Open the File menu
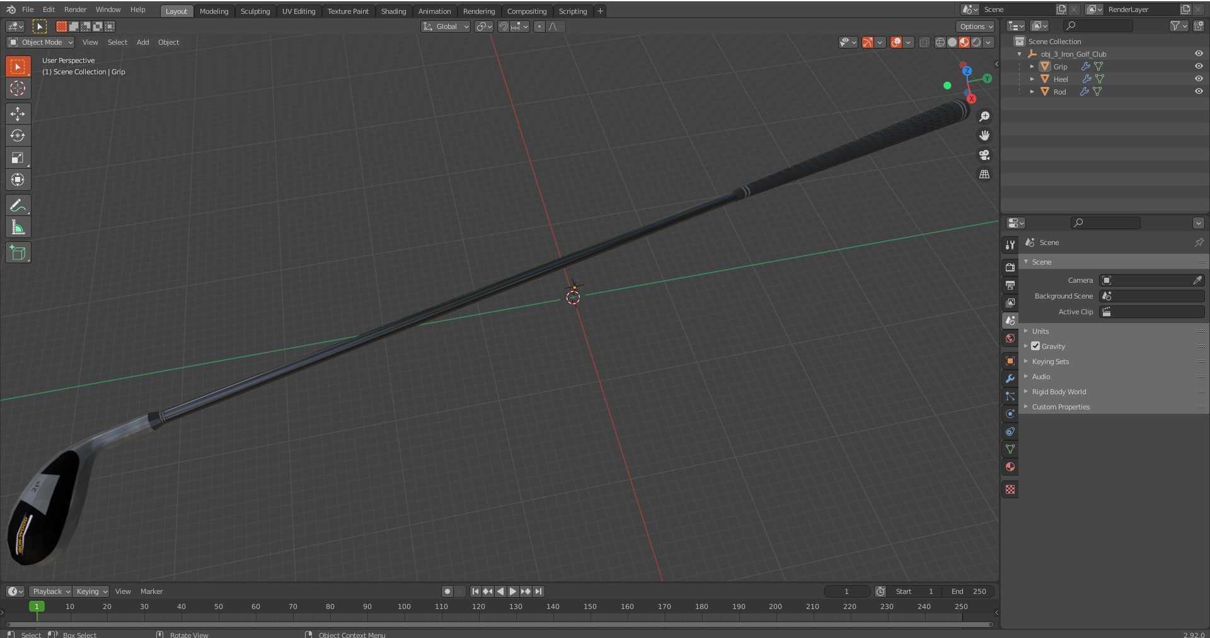 28,9
